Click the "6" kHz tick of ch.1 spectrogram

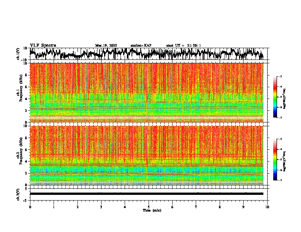[26, 87]
